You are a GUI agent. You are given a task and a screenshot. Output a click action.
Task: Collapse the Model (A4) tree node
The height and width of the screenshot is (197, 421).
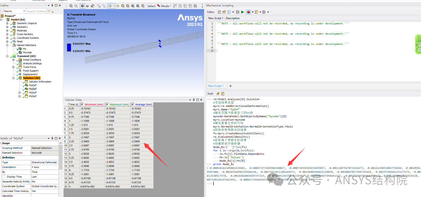pos(1,20)
